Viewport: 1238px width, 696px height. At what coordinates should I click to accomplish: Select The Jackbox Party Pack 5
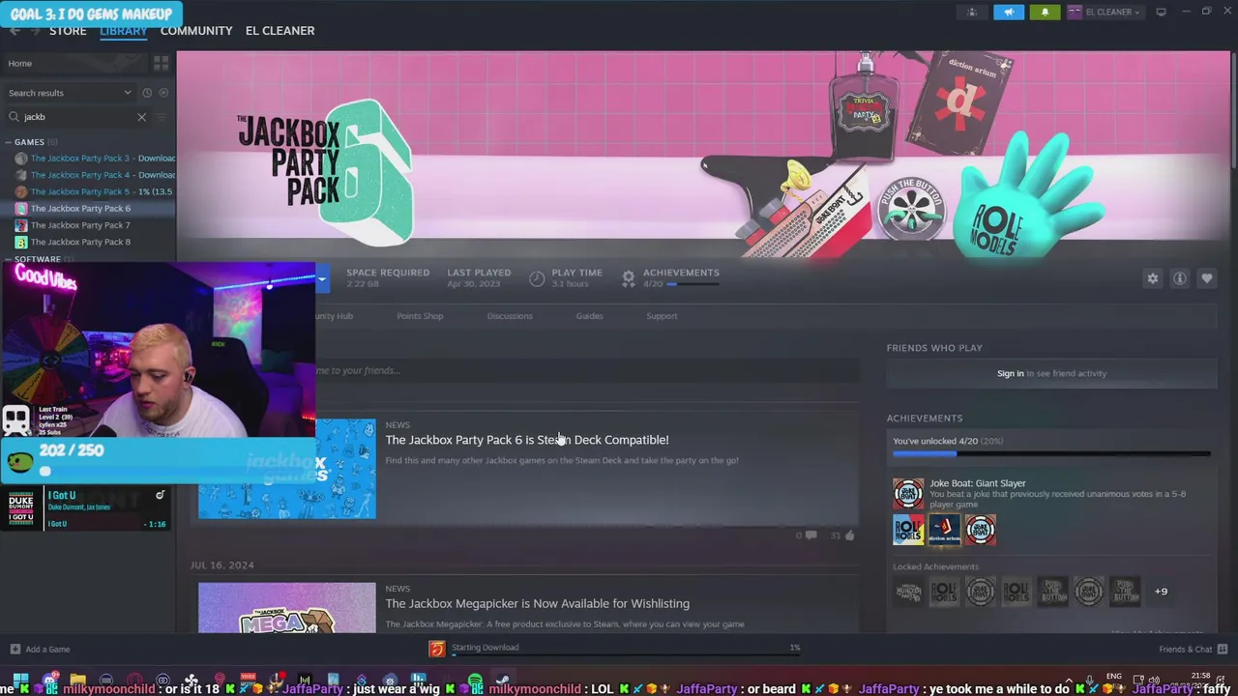click(95, 191)
